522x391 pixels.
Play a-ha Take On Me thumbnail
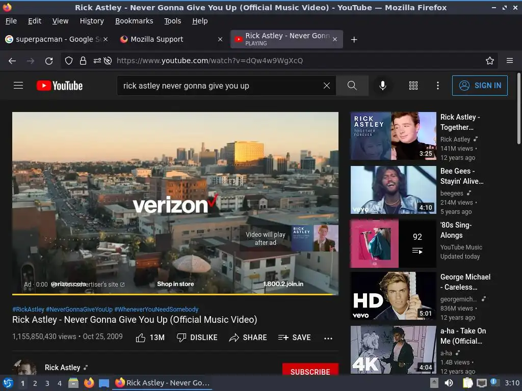click(x=393, y=350)
